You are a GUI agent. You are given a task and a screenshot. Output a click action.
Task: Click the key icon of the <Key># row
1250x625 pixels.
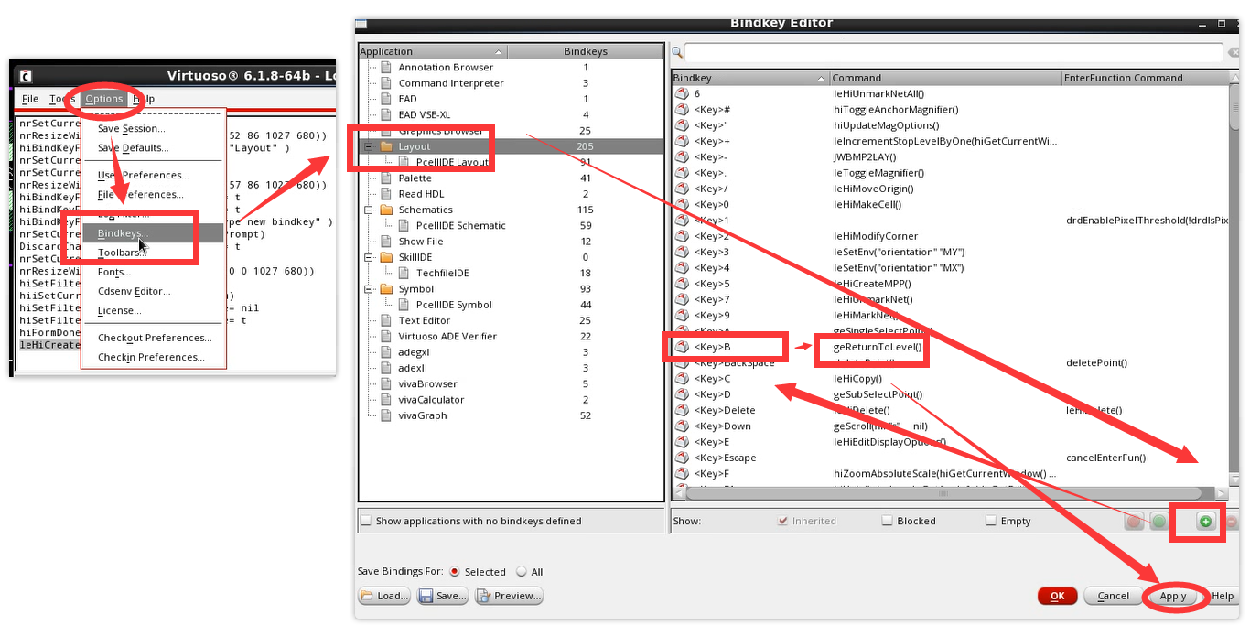(x=682, y=109)
